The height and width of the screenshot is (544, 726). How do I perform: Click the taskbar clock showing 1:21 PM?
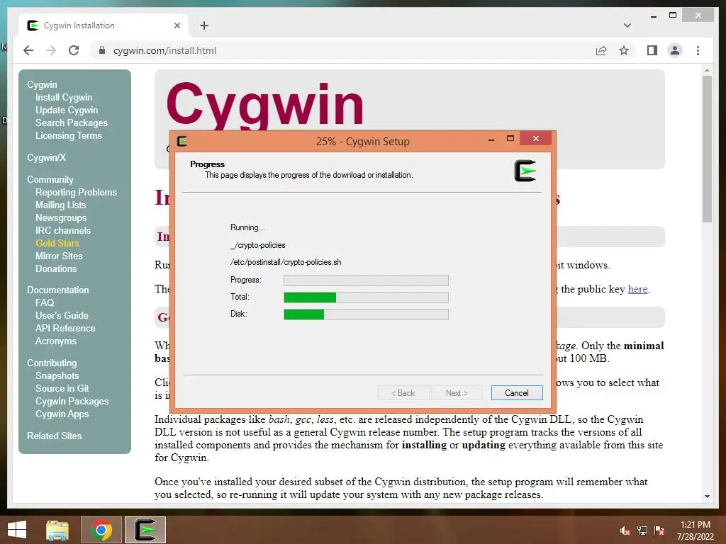coord(695,531)
